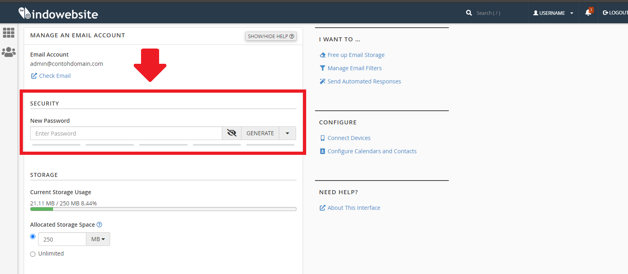The height and width of the screenshot is (274, 628).
Task: Click the indowebsite logo
Action: point(58,14)
